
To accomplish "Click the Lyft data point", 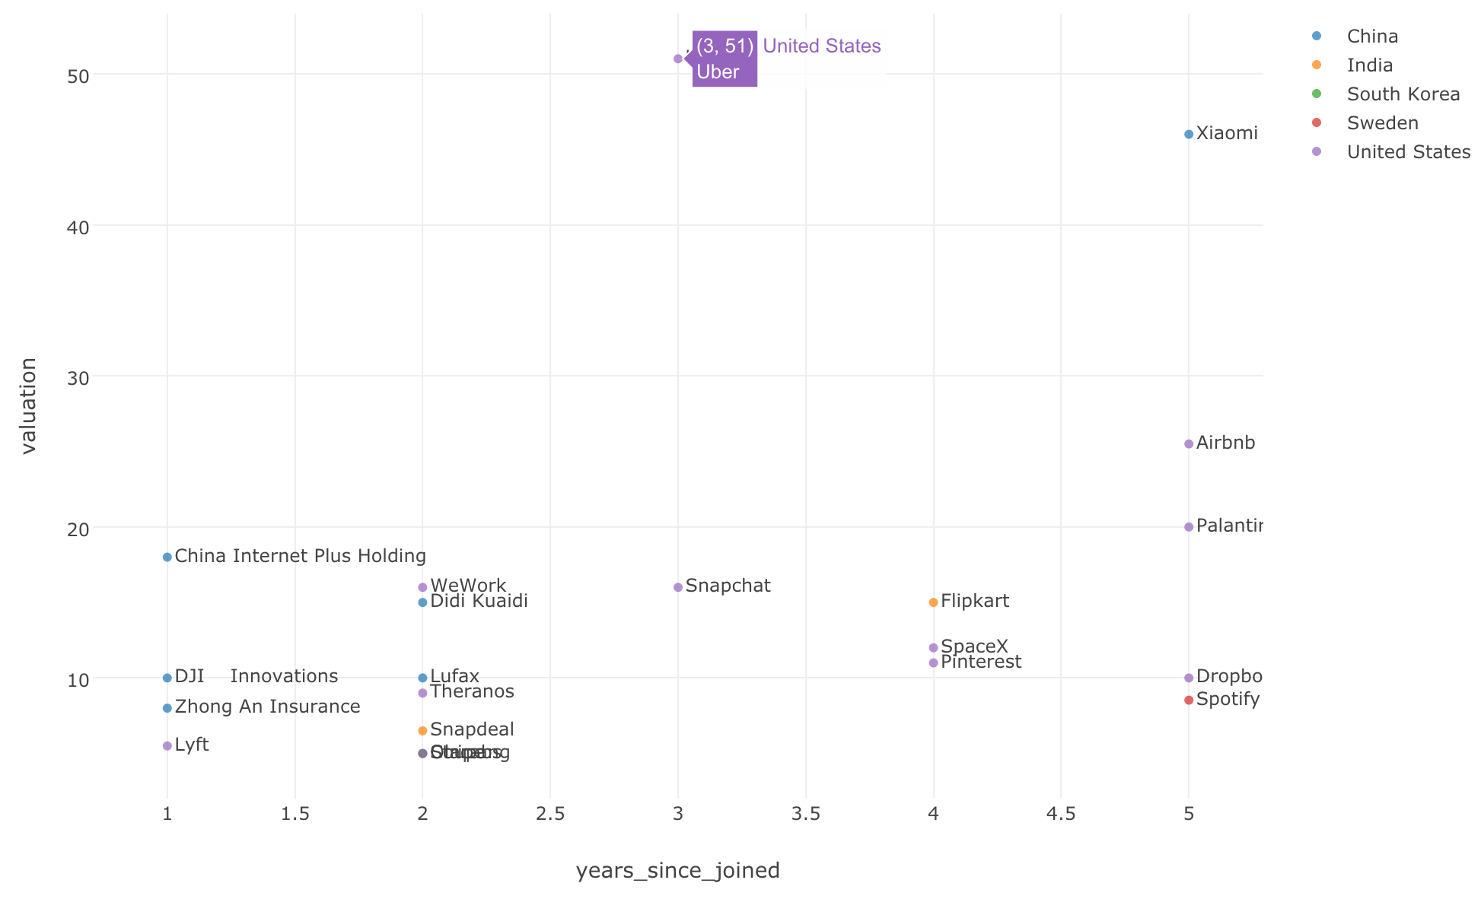I will [167, 745].
